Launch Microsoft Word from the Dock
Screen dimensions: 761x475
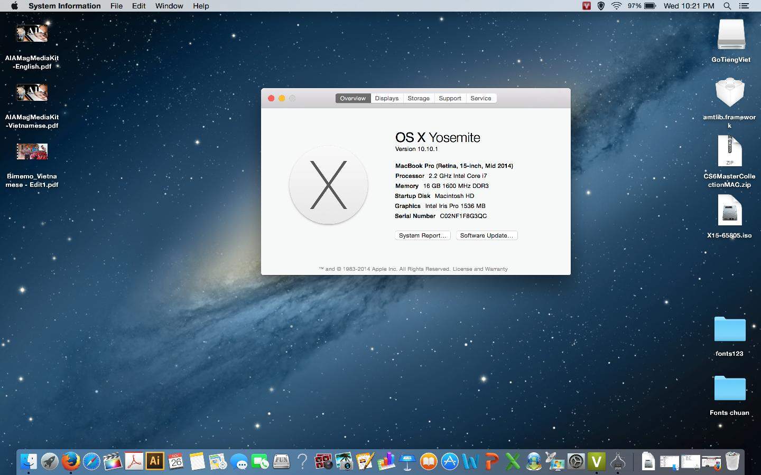470,461
